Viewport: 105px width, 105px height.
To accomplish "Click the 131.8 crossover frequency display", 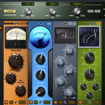I will 28,4.
